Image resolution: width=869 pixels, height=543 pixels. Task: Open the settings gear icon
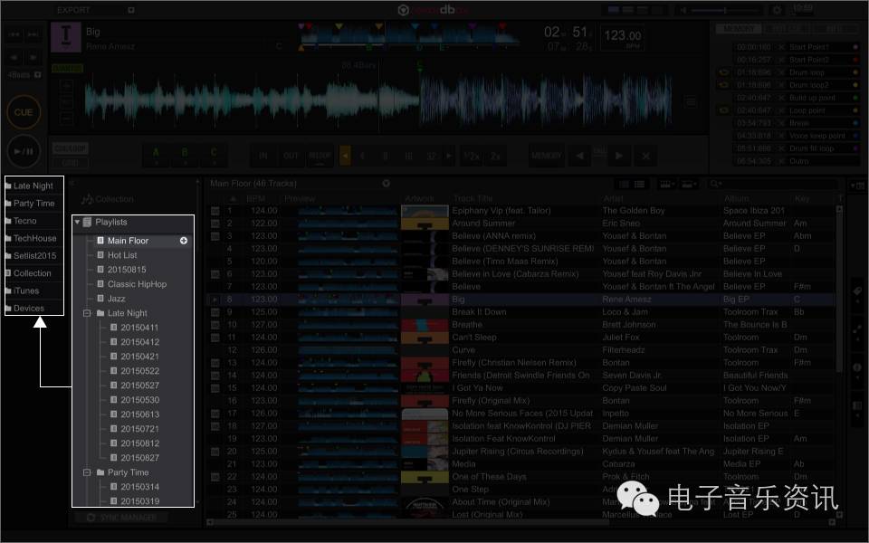click(777, 10)
